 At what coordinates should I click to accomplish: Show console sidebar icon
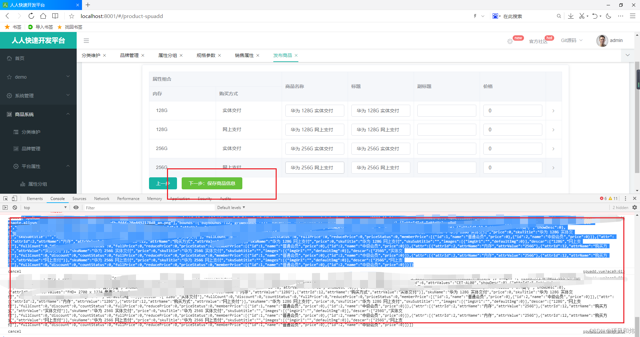[x=5, y=207]
